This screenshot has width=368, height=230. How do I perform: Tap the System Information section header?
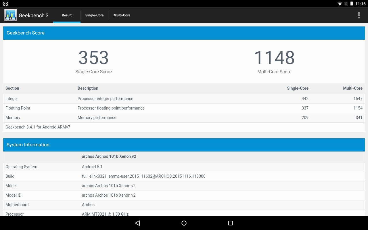(184, 145)
